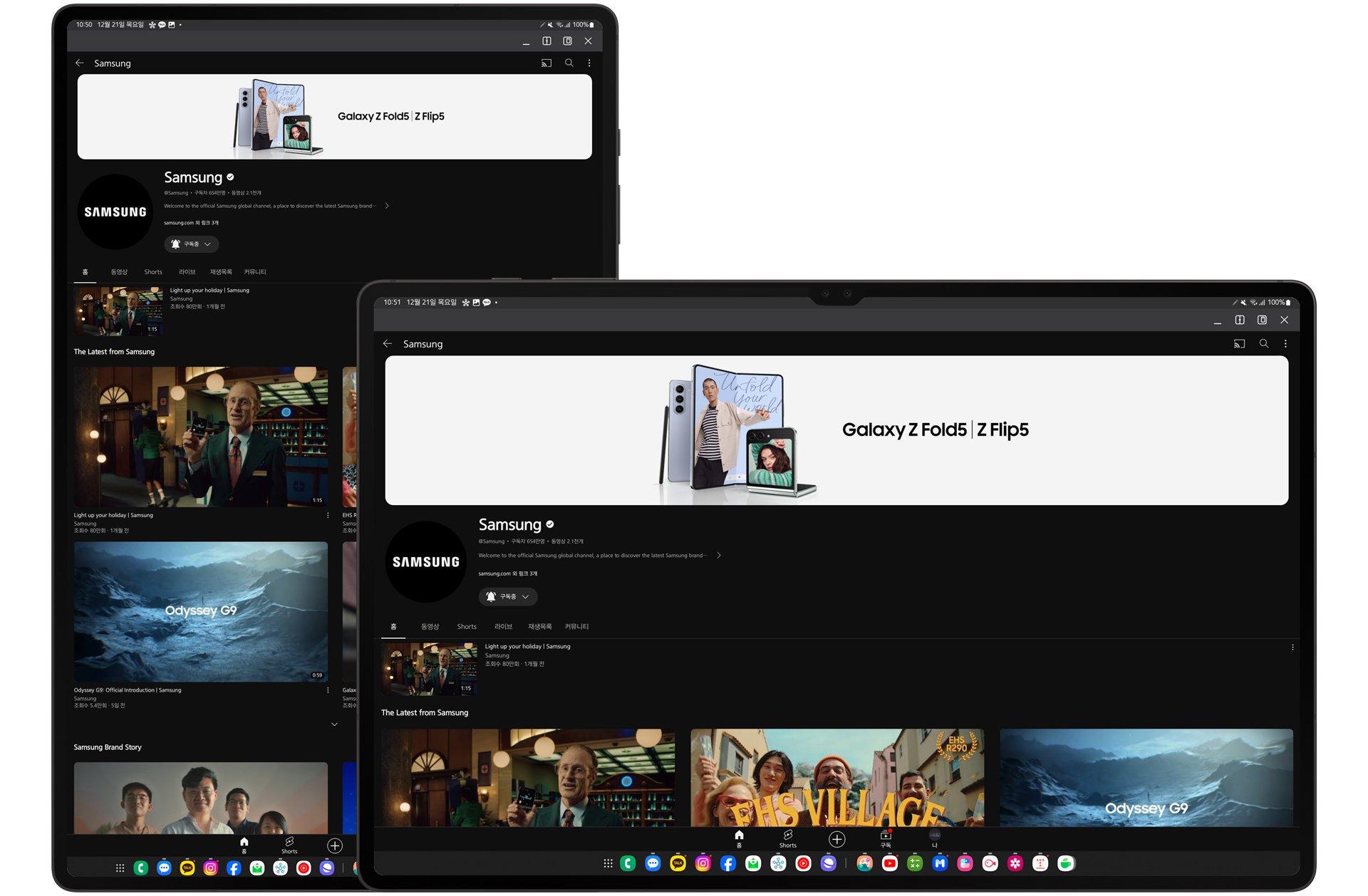Select the 홈 tab on the landscape tablet channel
The height and width of the screenshot is (896, 1368).
coord(393,627)
